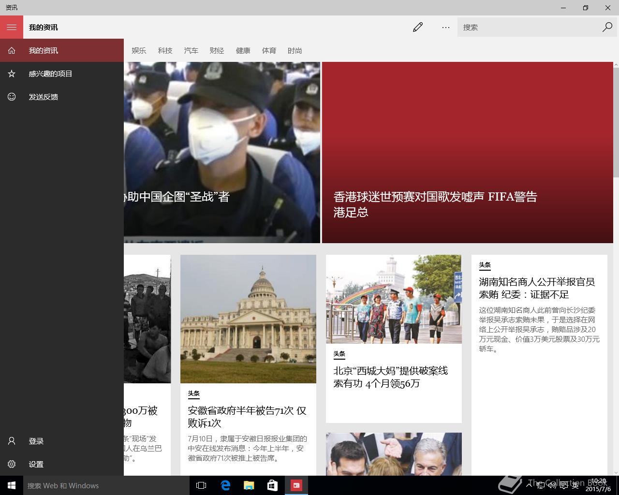Click the 搜索 Web 和 Windows taskbar box
The height and width of the screenshot is (495, 619).
(x=106, y=485)
